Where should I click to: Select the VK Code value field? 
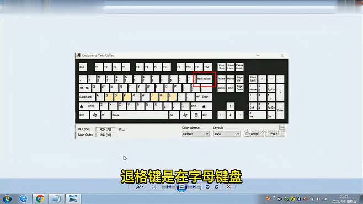pyautogui.click(x=105, y=130)
